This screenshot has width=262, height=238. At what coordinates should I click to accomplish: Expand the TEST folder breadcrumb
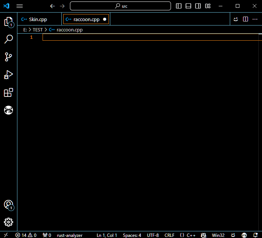coord(38,30)
